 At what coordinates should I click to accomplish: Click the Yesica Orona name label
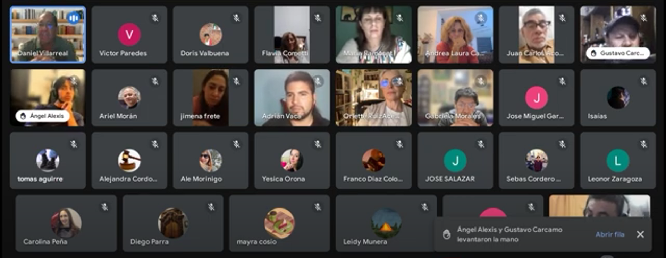283,179
